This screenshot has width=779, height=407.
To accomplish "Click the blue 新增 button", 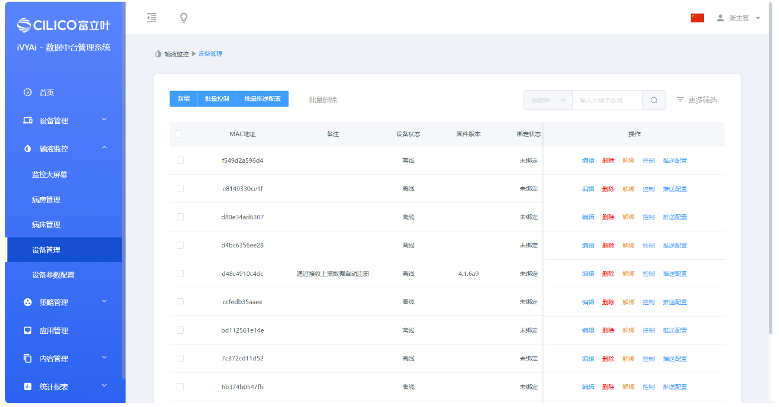I will (183, 99).
